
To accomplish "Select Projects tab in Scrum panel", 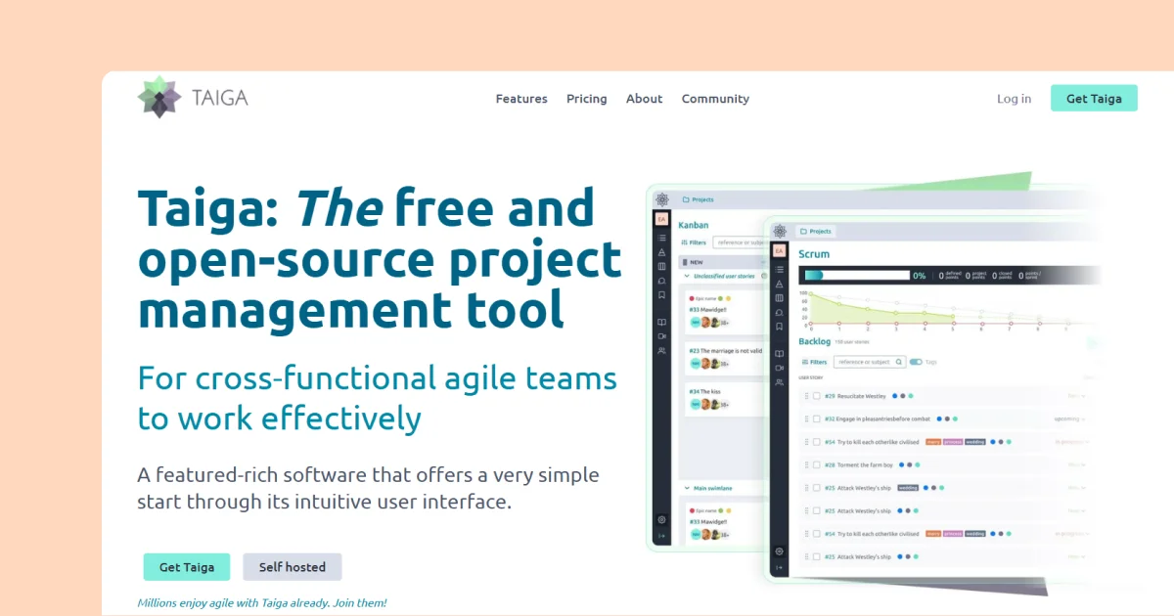I will (x=816, y=231).
